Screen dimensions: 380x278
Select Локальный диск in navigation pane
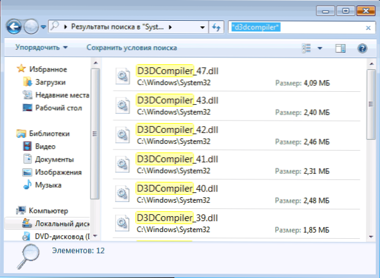point(62,224)
